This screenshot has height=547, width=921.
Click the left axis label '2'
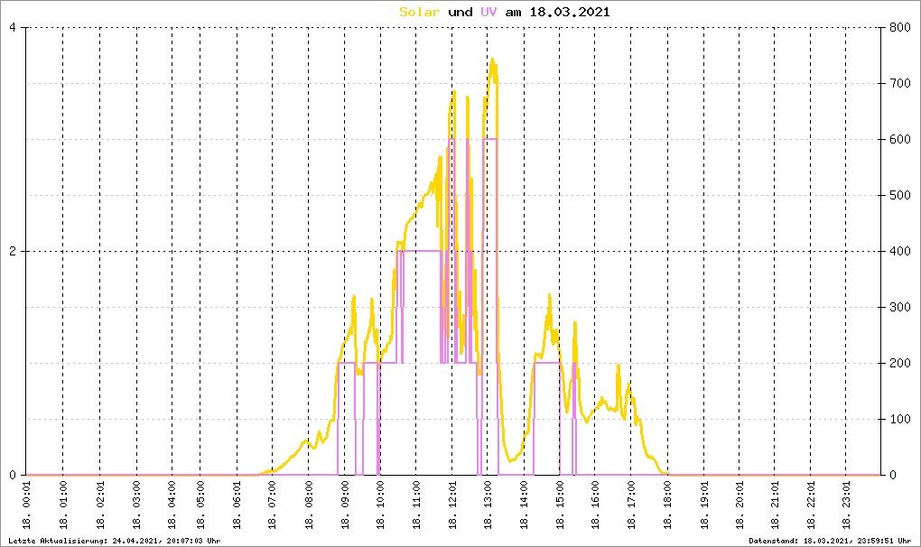tap(13, 251)
